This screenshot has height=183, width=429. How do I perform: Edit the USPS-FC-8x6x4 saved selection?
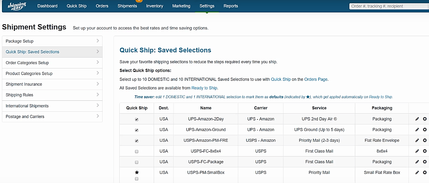pyautogui.click(x=417, y=151)
